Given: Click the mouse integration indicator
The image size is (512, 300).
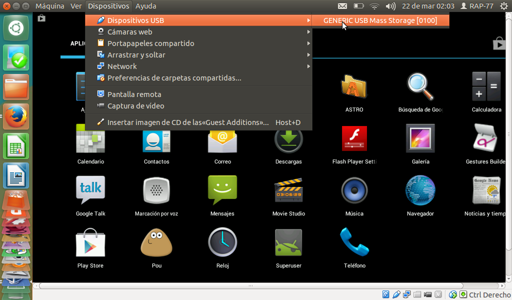Looking at the screenshot, I should pyautogui.click(x=452, y=294).
